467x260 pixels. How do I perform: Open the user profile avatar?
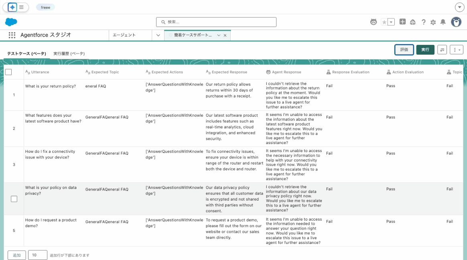(x=456, y=22)
